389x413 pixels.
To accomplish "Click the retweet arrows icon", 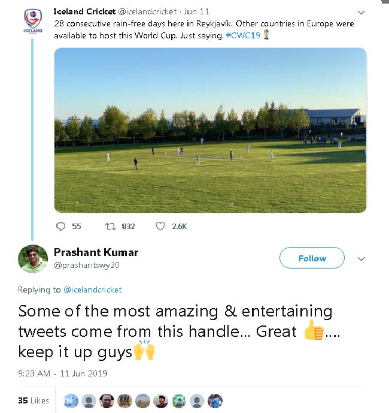I will click(110, 227).
